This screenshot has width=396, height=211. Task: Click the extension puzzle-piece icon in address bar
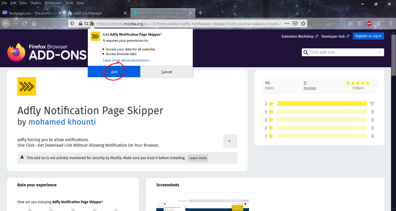click(92, 23)
